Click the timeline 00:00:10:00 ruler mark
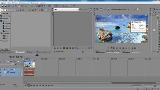The image size is (160, 90). click(x=44, y=59)
